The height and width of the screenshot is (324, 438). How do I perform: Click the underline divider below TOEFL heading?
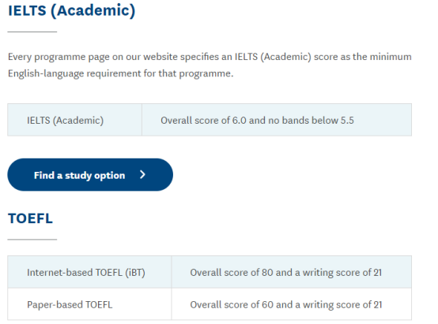pos(32,240)
